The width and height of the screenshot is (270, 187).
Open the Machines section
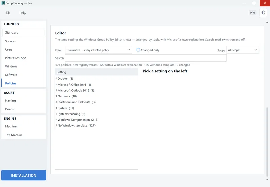tap(24, 126)
